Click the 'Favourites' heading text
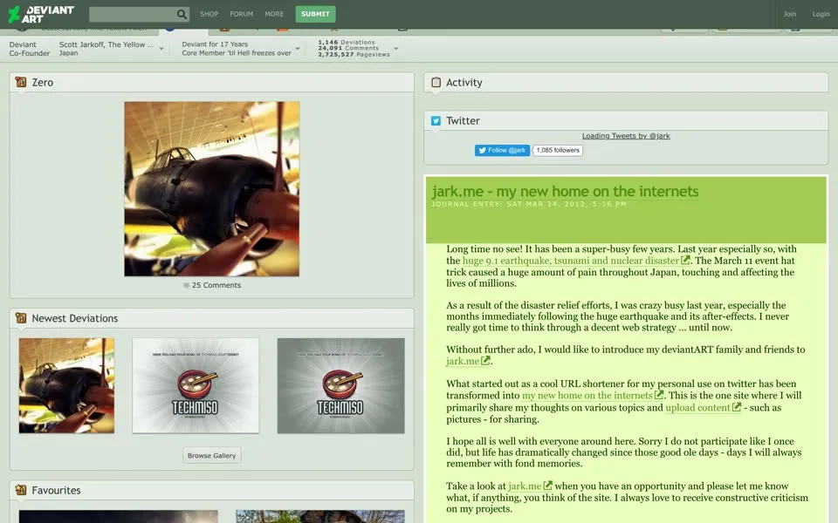Viewport: 838px width, 523px height. click(56, 490)
